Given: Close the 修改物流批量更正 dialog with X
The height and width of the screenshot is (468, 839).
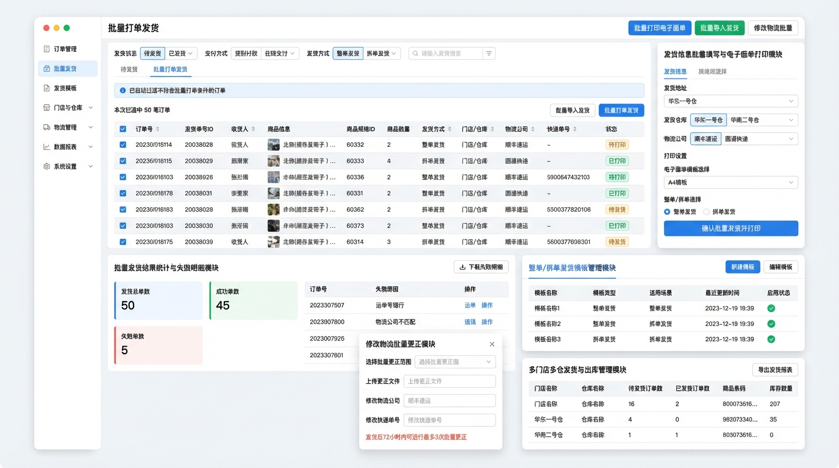Looking at the screenshot, I should [492, 344].
